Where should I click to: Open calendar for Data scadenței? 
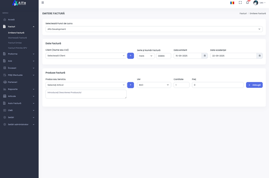259,56
